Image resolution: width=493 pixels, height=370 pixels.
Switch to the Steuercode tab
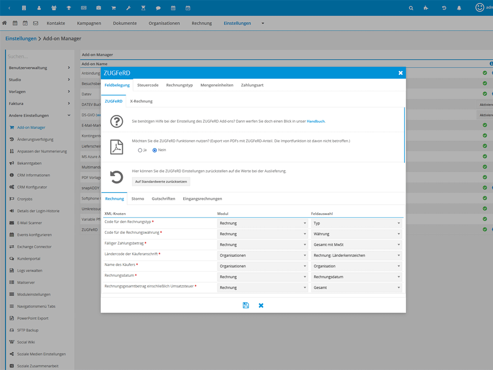[148, 85]
